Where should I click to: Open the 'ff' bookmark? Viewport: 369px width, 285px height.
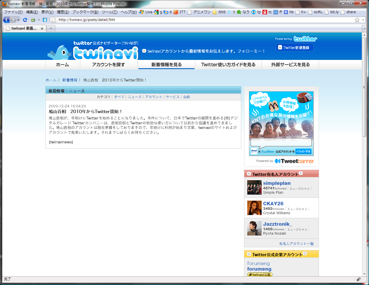click(x=278, y=12)
